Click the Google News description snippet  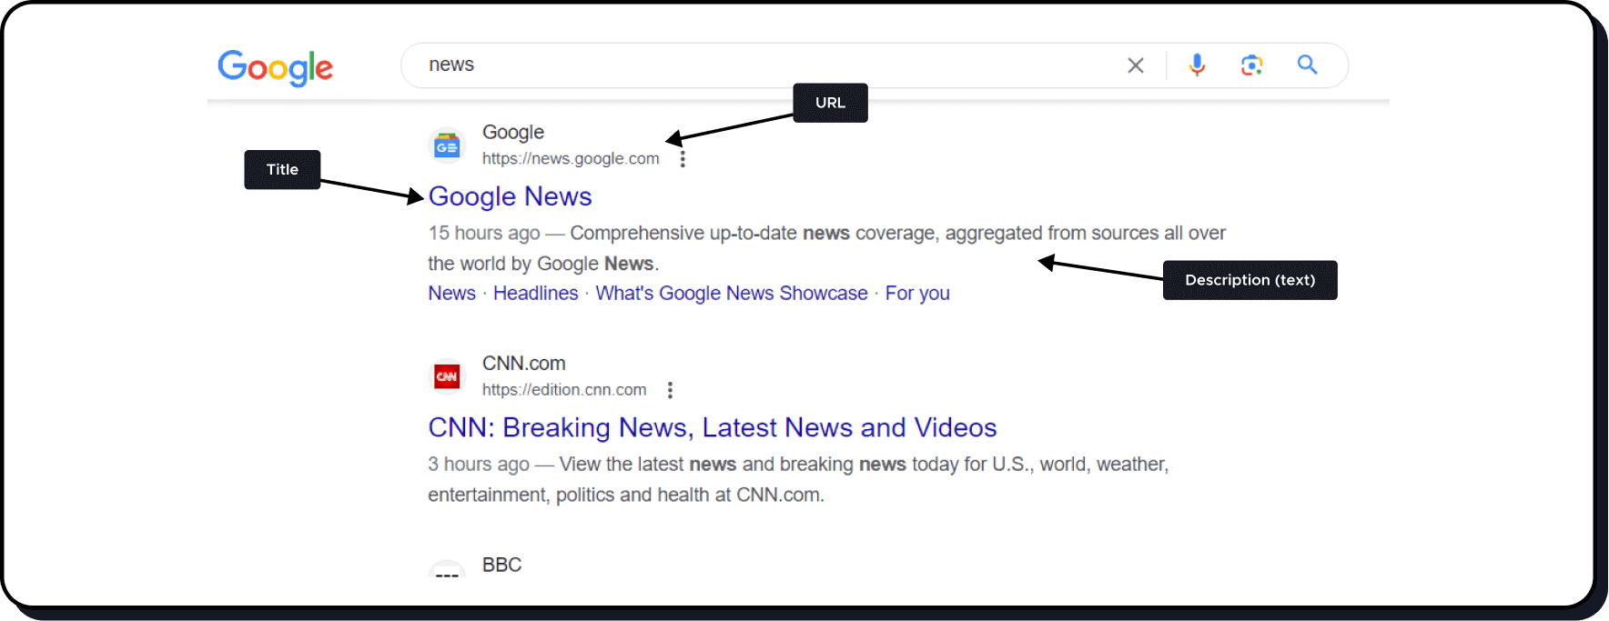[826, 248]
